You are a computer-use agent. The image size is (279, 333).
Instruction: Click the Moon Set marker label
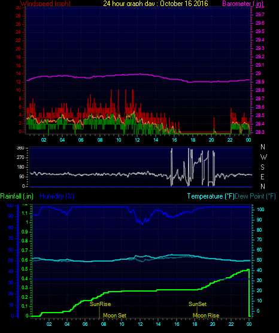coord(114,316)
